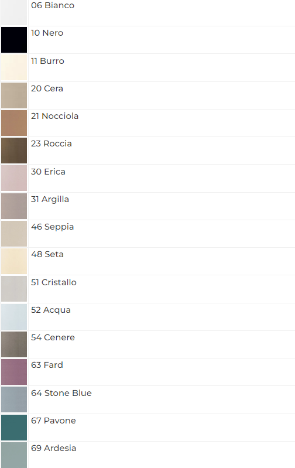
Task: Choose the 11 Burro cream swatch
Action: [14, 67]
